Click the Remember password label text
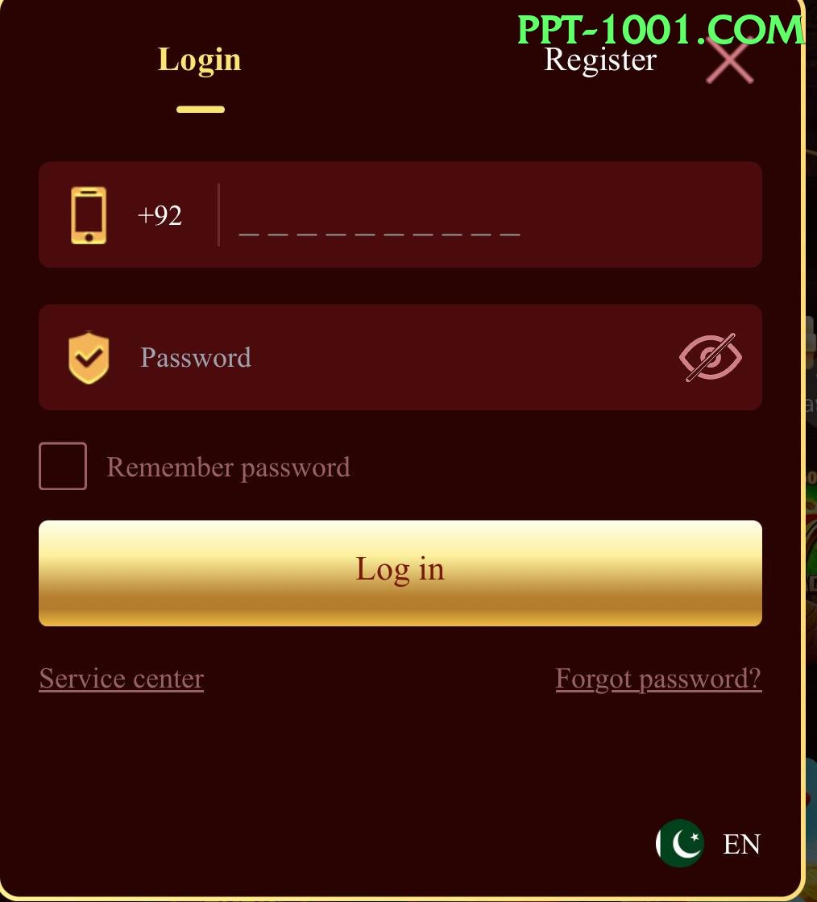 pos(228,467)
